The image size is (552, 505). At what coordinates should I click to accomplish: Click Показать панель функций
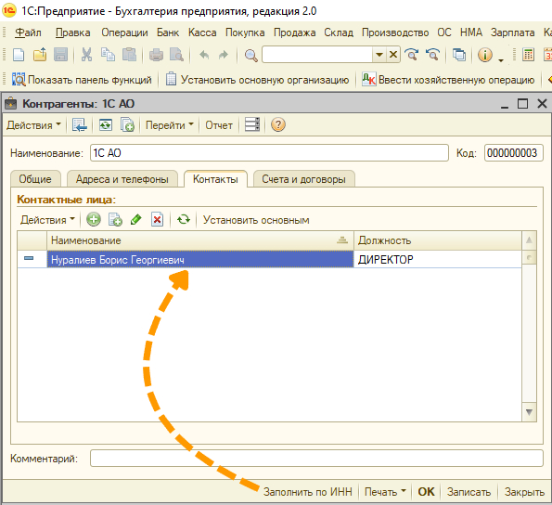(82, 80)
